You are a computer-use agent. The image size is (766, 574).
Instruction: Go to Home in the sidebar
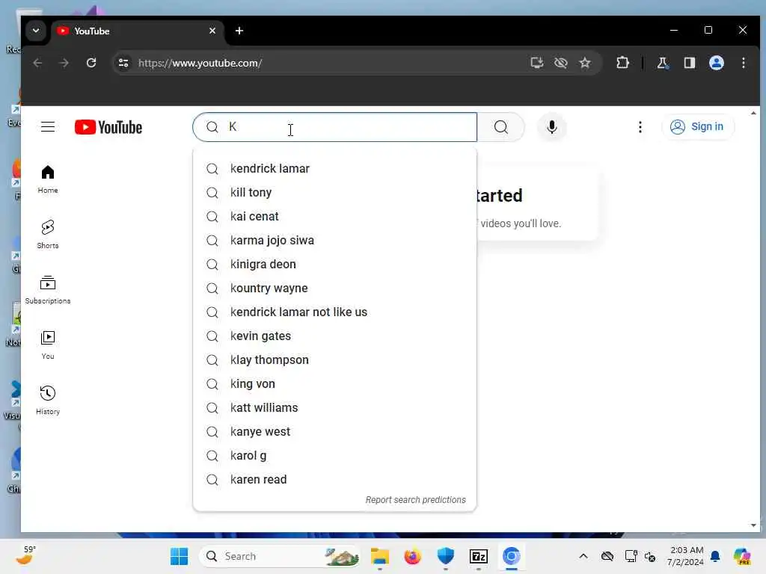tap(48, 179)
